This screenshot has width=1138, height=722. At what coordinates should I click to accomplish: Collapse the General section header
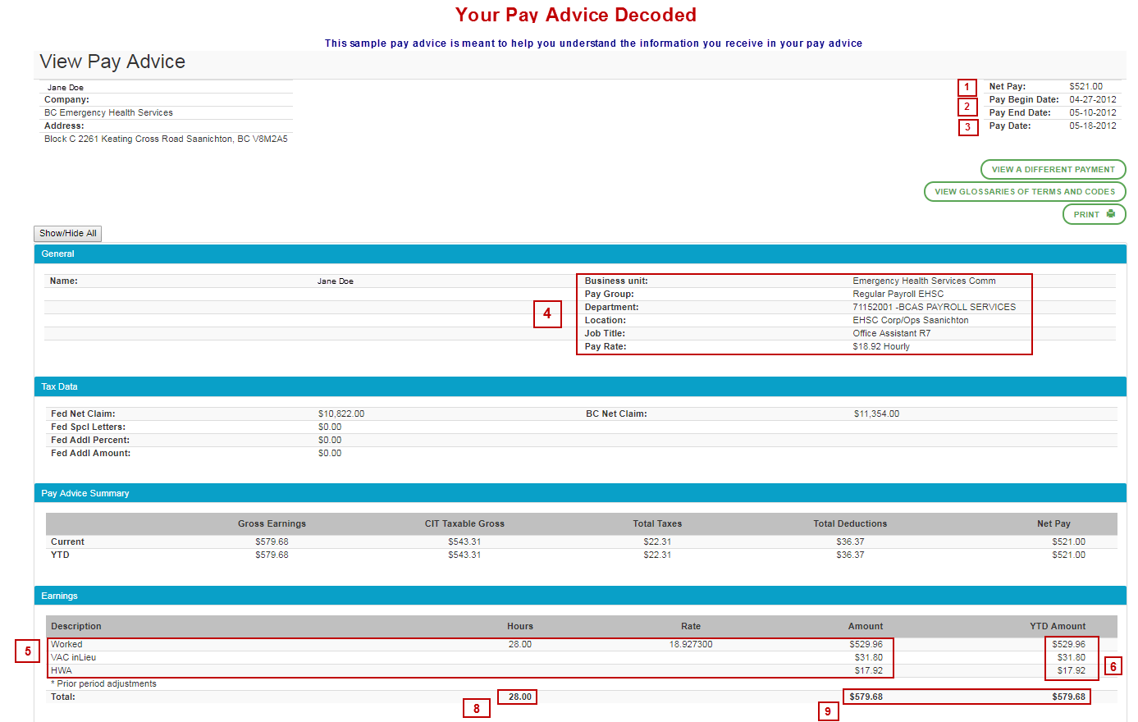[x=58, y=254]
